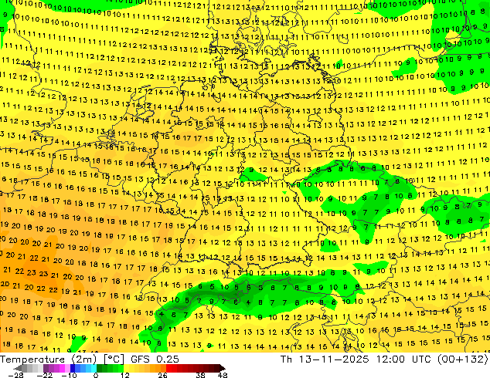Click the '26' legend scale label

(162, 375)
